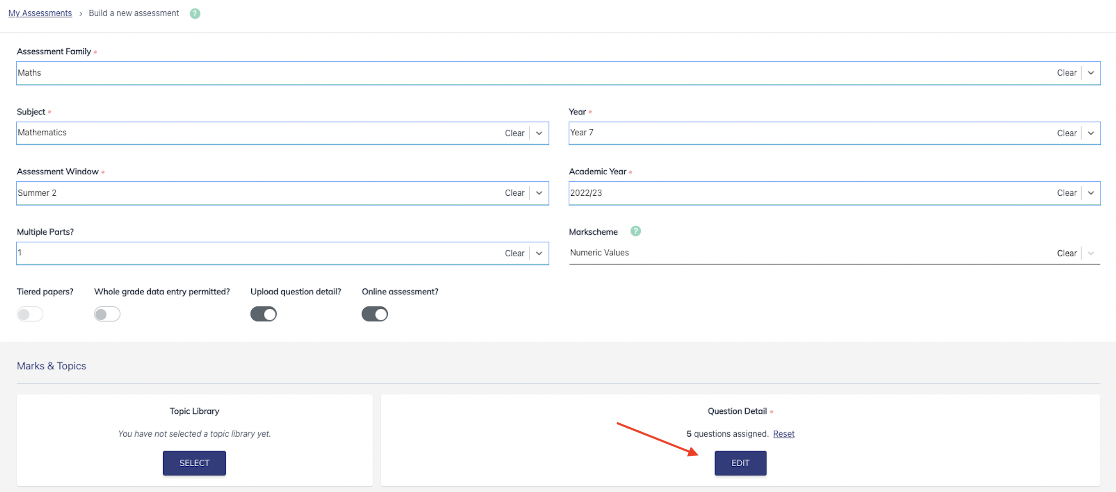Click into the Year 7 field
Viewport: 1116px width, 492px height.
(834, 133)
